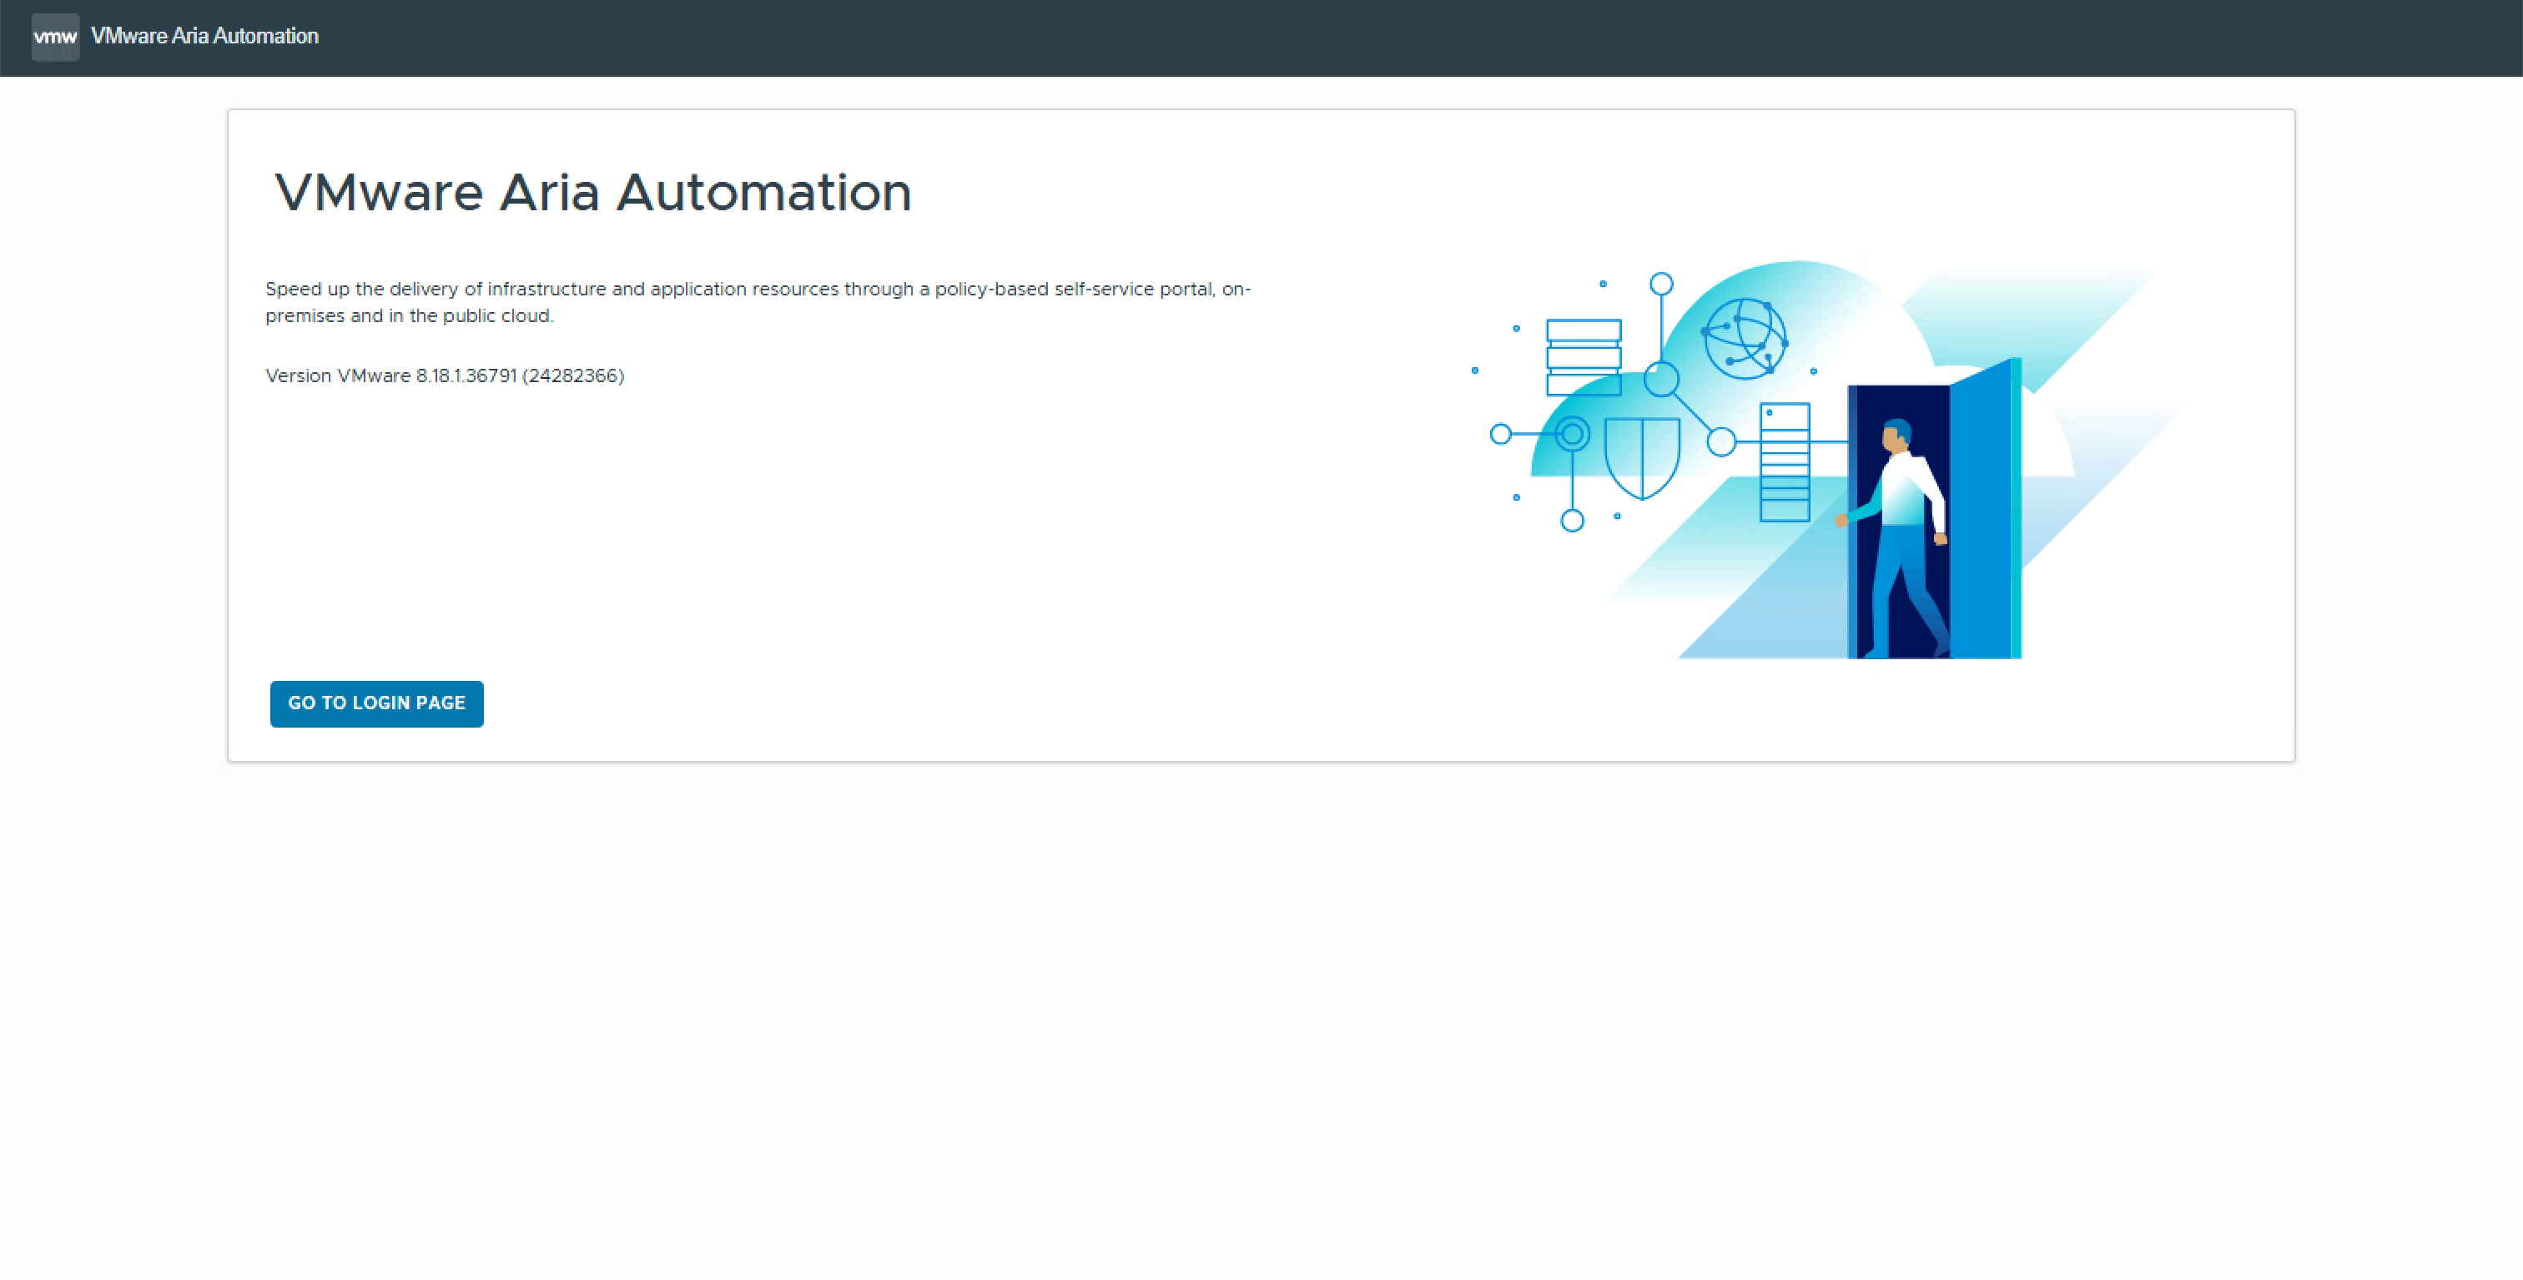Click the build number 24282366 in parentheses

[x=573, y=376]
